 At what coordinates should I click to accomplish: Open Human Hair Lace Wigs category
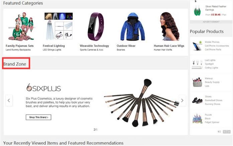pyautogui.click(x=169, y=46)
